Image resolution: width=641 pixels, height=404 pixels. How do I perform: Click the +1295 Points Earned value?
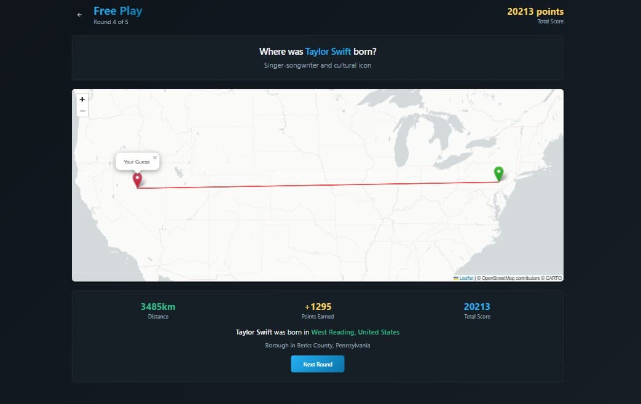pyautogui.click(x=319, y=306)
